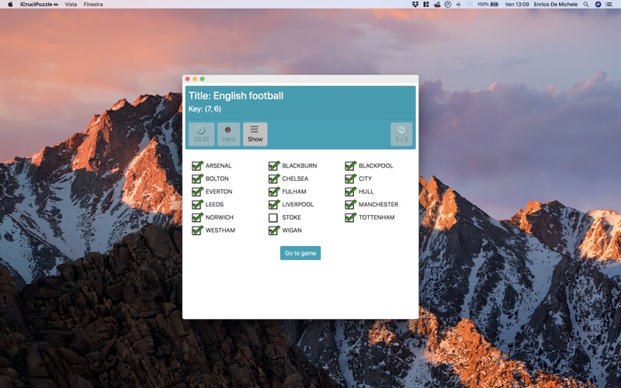Close the puzzle window with red button

pos(188,79)
